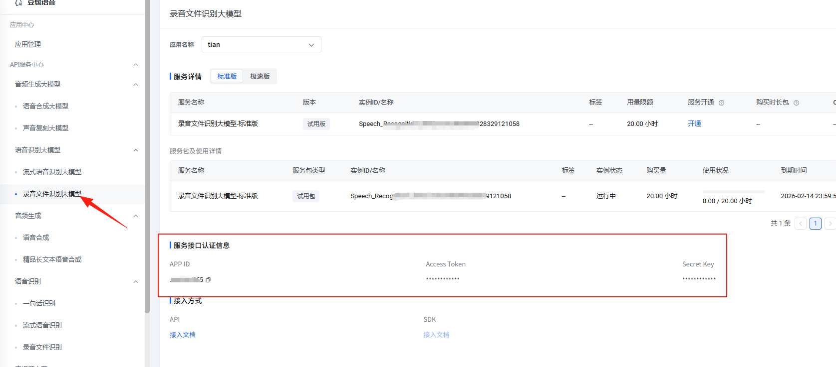Open the 应用名称 tian dropdown
This screenshot has width=836, height=367.
click(x=262, y=44)
